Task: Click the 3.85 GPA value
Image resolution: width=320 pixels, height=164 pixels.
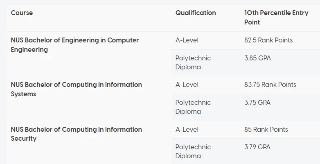Action: tap(257, 58)
